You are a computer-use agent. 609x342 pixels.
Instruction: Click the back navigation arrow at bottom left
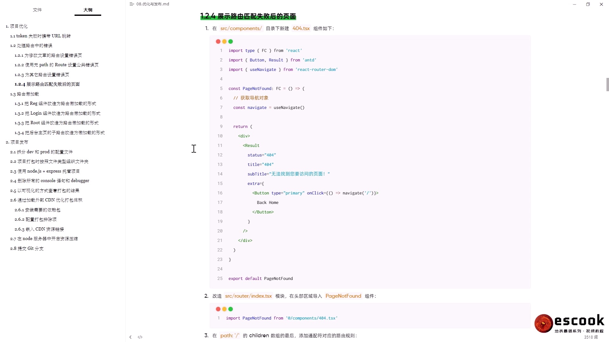tap(130, 337)
